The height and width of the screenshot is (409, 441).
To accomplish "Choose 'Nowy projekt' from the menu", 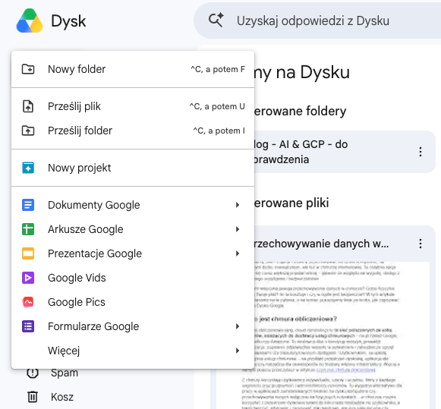I will tap(133, 168).
